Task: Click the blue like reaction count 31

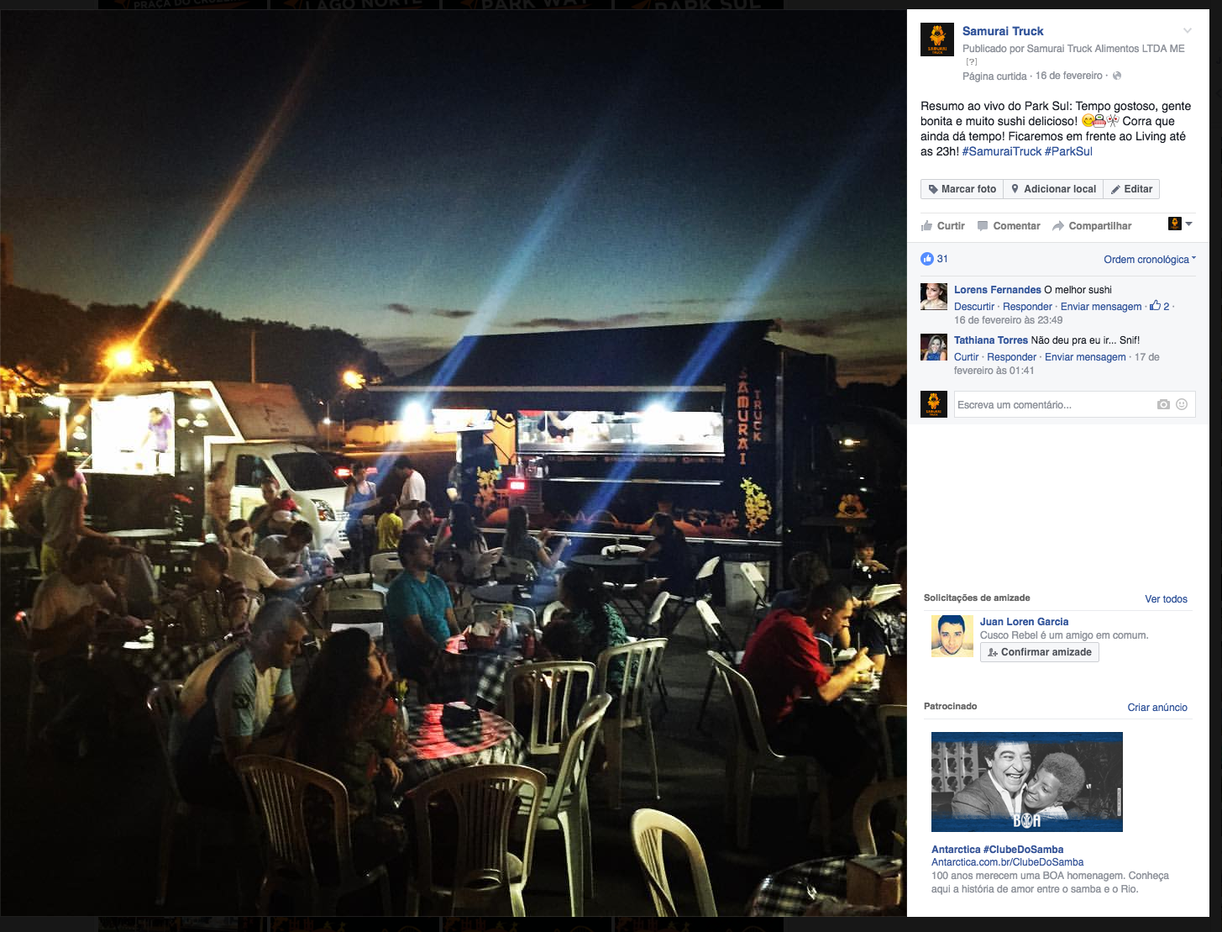Action: pos(935,259)
